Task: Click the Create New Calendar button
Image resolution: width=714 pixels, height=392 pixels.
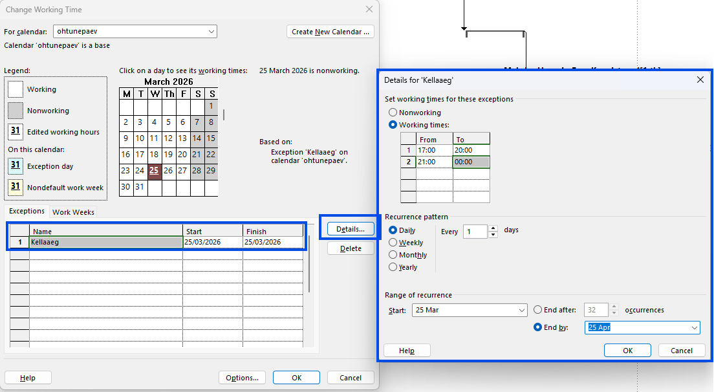Action: pos(330,32)
